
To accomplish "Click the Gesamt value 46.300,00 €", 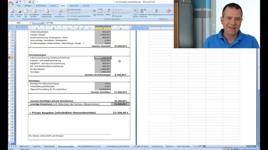I will (120, 101).
